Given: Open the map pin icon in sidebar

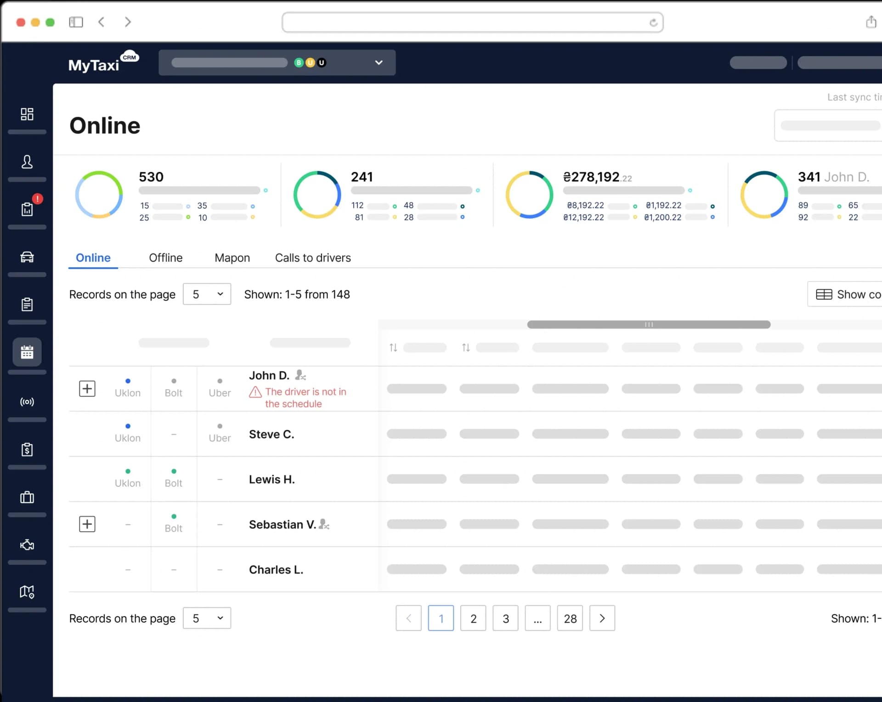Looking at the screenshot, I should click(x=27, y=592).
